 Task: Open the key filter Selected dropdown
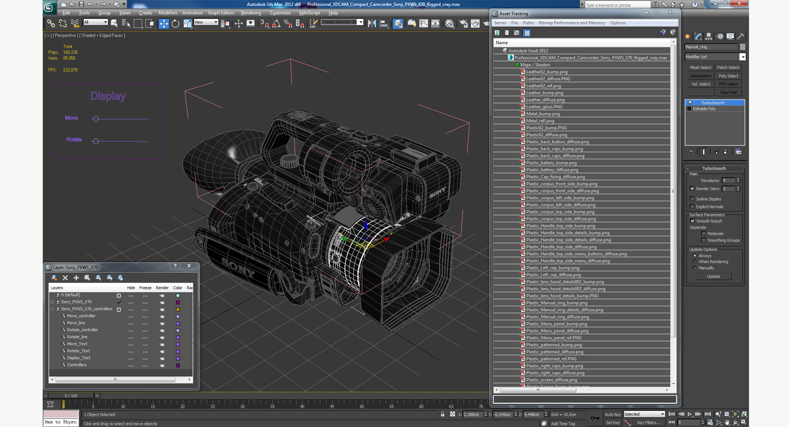point(663,414)
